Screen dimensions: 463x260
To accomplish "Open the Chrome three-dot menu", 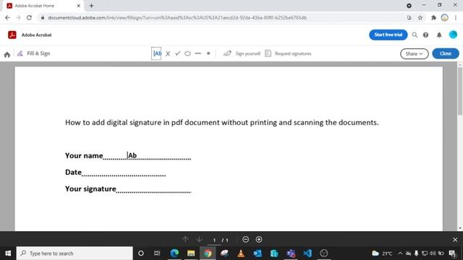I will pos(456,17).
